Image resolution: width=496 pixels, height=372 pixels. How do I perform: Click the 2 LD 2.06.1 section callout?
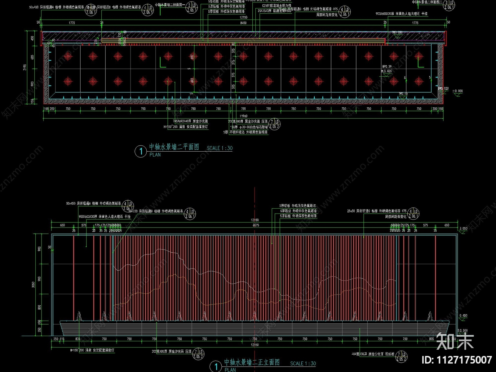tap(192, 7)
